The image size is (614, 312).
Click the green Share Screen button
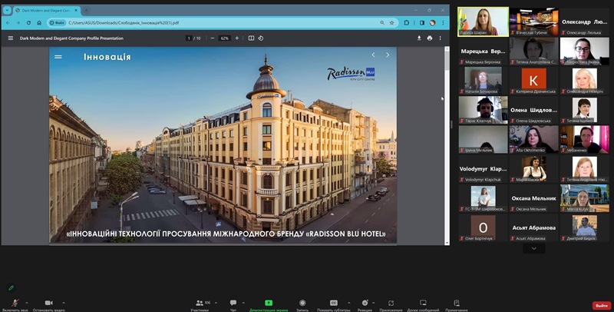[x=269, y=304]
